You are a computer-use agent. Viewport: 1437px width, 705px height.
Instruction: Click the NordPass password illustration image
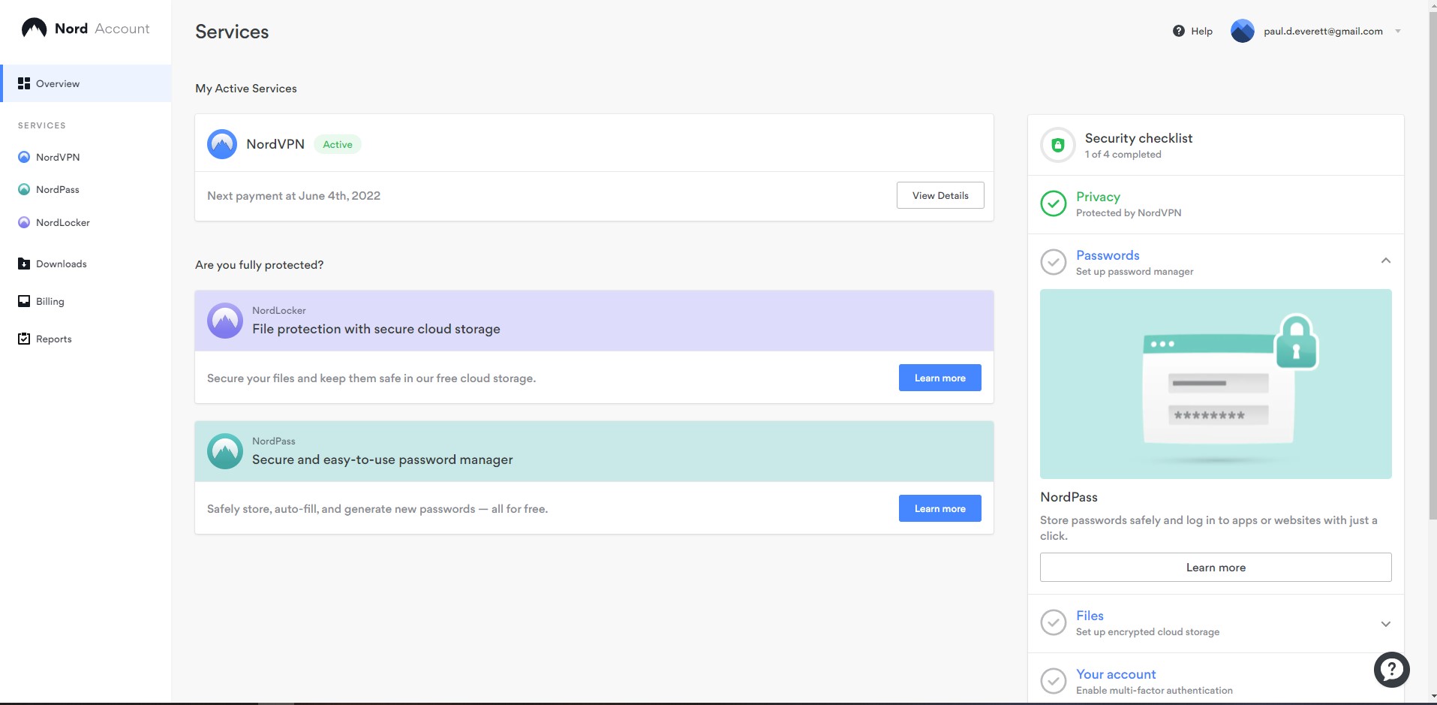pos(1216,384)
